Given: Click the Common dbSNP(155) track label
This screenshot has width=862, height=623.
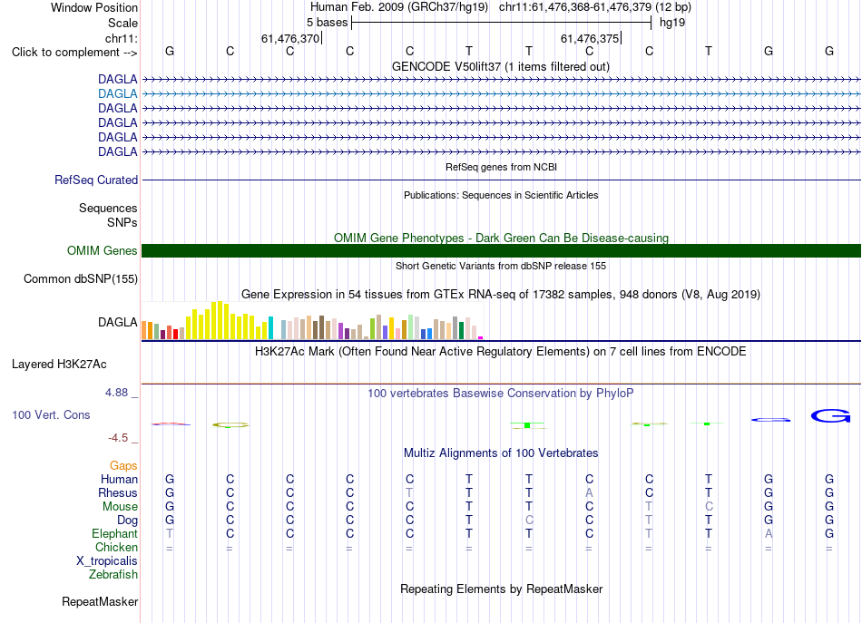Looking at the screenshot, I should tap(81, 279).
